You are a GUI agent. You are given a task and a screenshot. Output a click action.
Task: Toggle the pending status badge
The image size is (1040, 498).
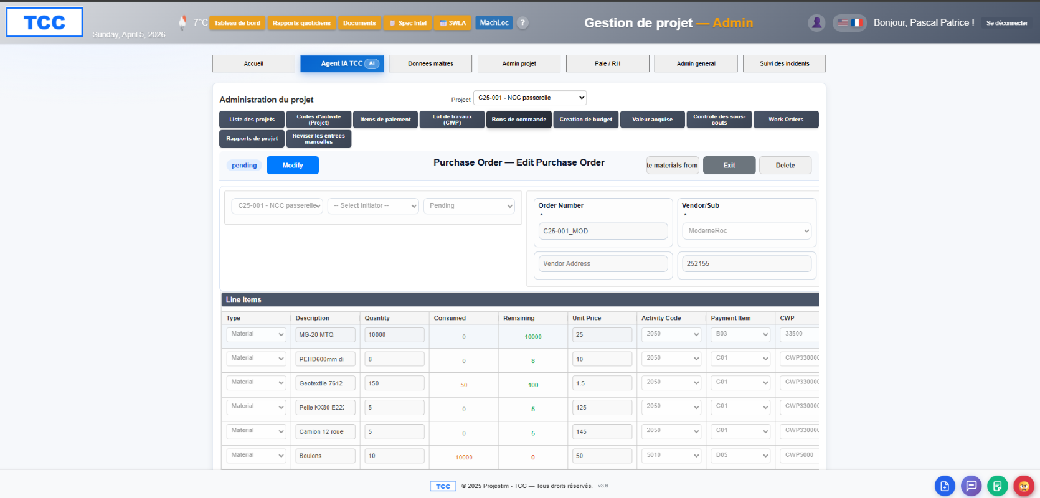[244, 166]
